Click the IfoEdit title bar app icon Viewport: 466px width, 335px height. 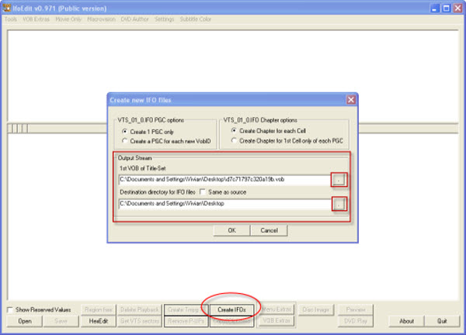pos(6,6)
